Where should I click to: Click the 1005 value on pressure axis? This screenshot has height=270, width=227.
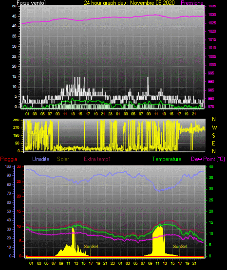tap(212, 56)
